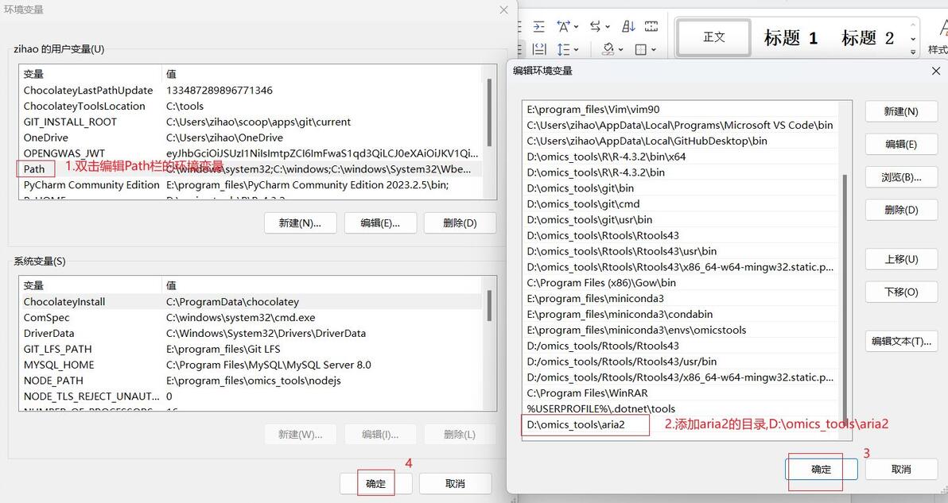Click the sort (A–Z) icon in ribbon
948x503 pixels.
tap(629, 26)
